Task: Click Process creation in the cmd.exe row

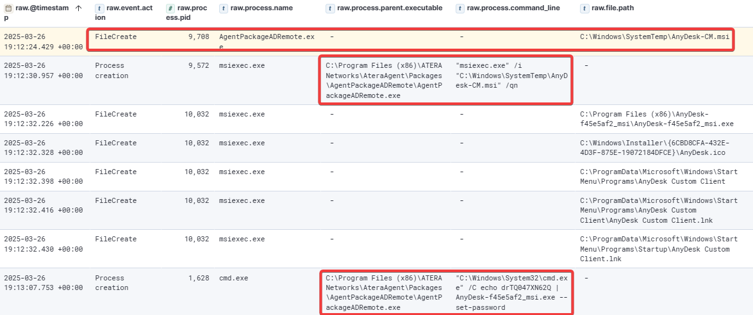Action: click(112, 283)
